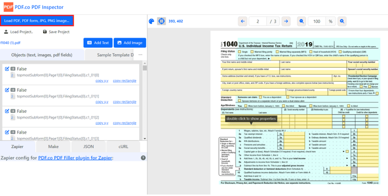Click copy x,y link for c1_01[0]
This screenshot has width=388, height=196.
102,81
